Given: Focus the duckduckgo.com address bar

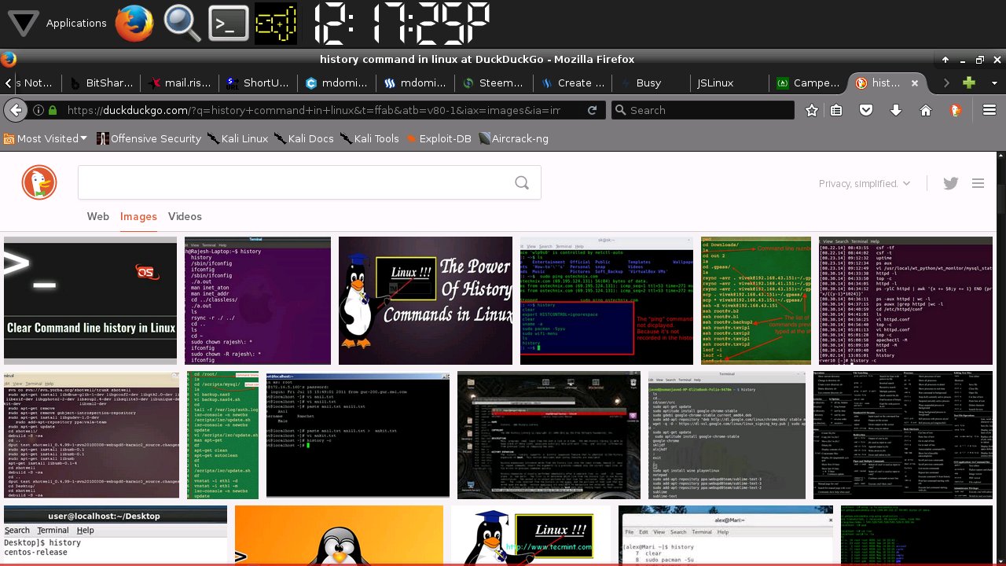Looking at the screenshot, I should pos(313,110).
